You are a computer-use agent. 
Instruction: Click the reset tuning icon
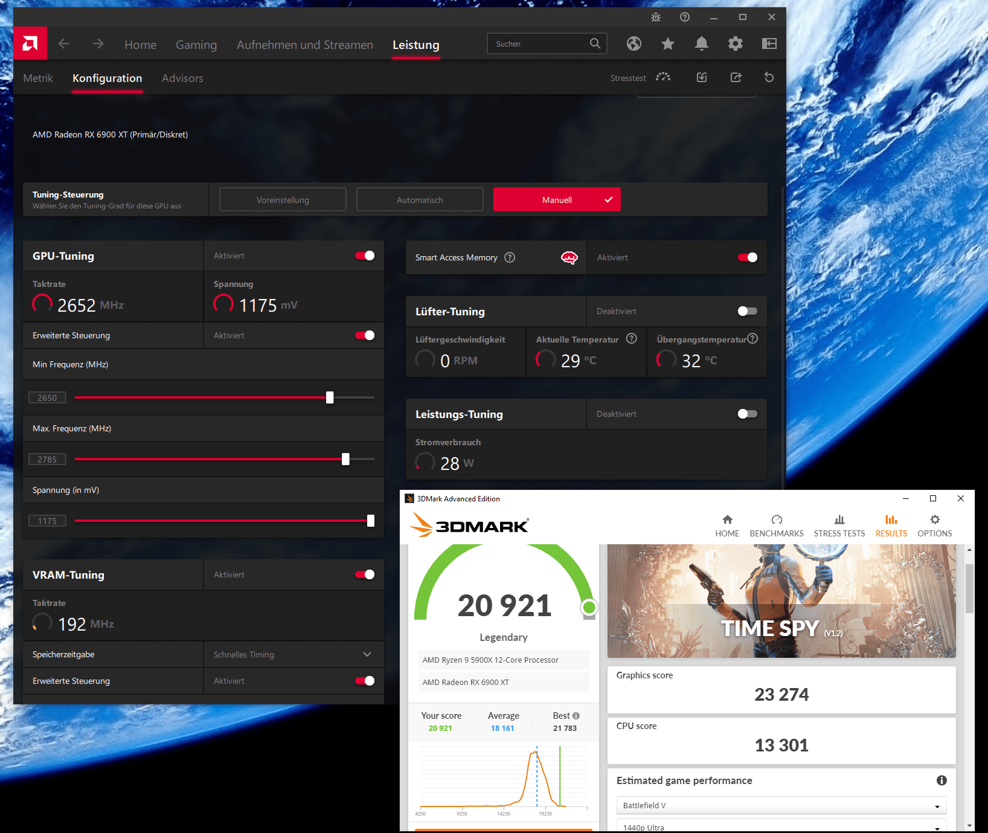point(769,77)
